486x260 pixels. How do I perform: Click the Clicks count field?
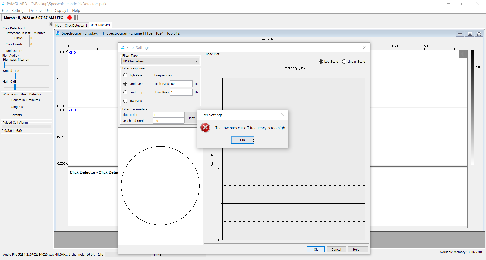38,38
